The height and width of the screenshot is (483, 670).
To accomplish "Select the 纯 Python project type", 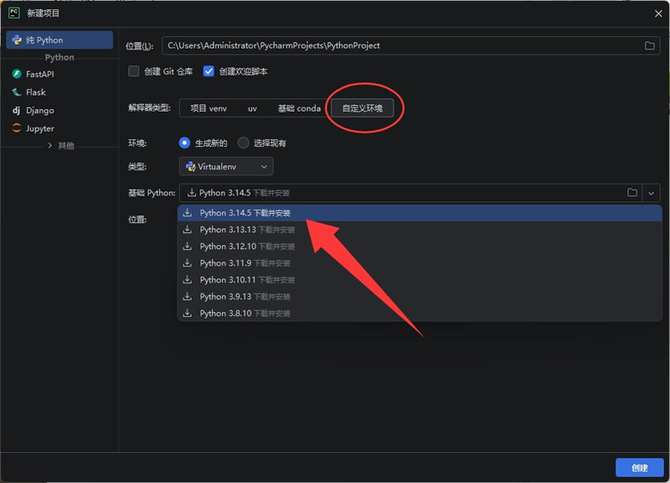I will coord(59,39).
